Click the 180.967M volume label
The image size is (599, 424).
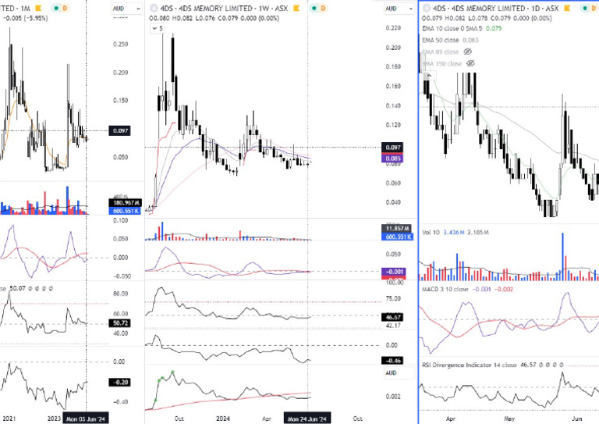pos(126,203)
